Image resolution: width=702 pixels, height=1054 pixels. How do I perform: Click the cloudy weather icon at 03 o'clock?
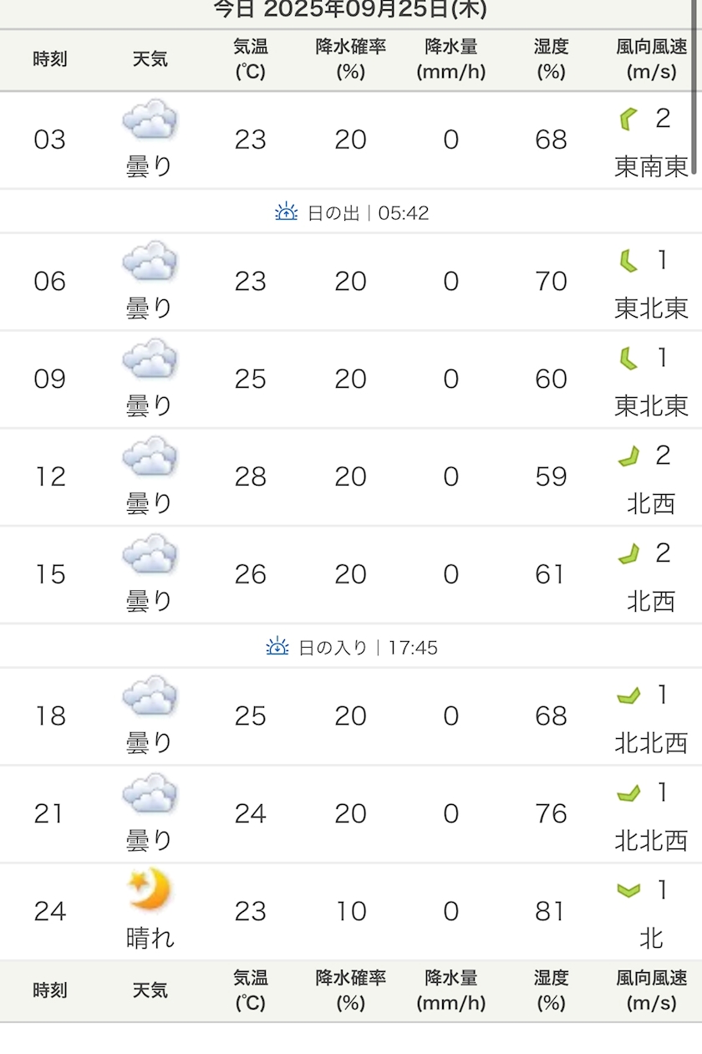click(x=150, y=120)
